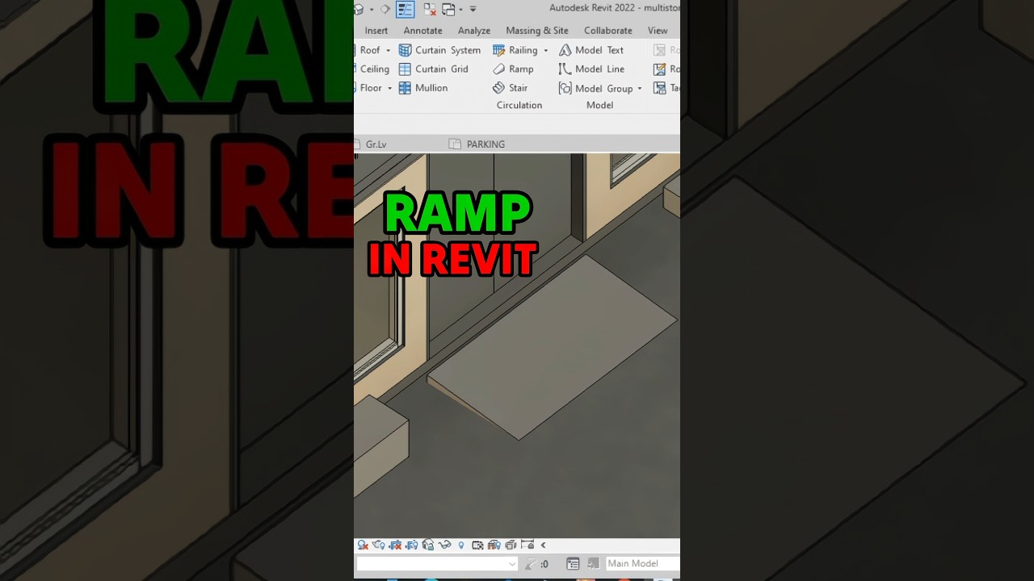The height and width of the screenshot is (581, 1034).
Task: Toggle the 3D view lock house icon
Action: pos(428,545)
